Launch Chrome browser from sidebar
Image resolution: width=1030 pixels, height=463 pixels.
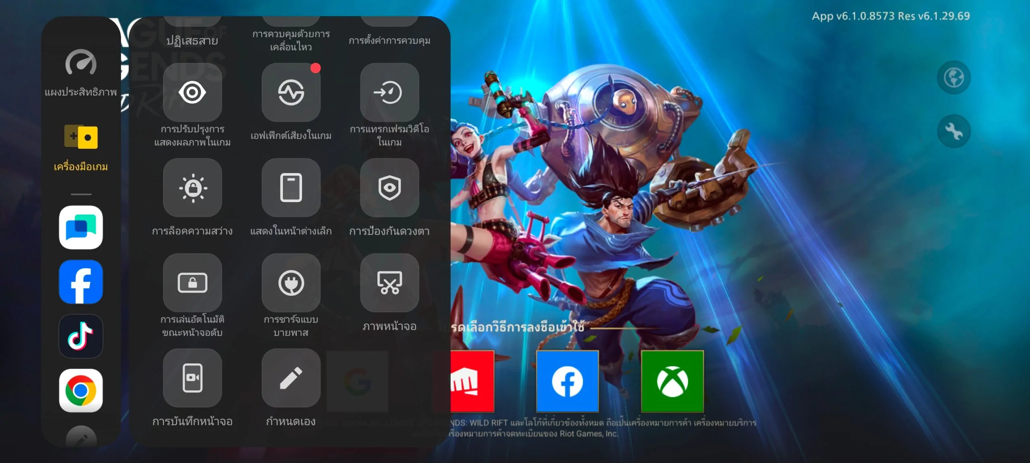(81, 390)
